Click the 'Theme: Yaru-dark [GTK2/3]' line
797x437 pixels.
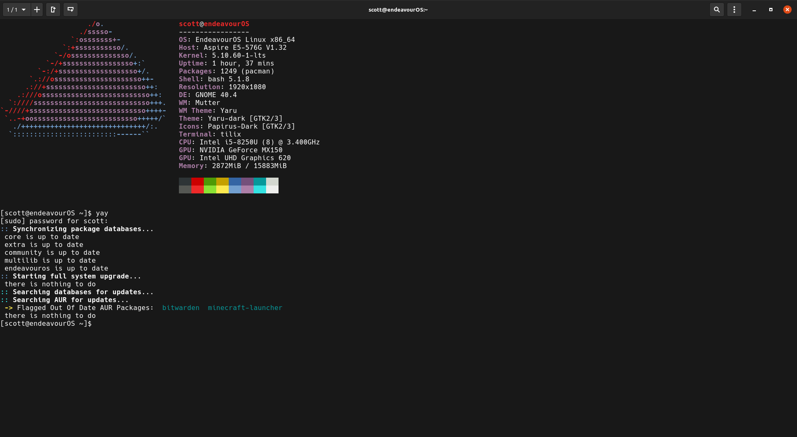coord(231,119)
